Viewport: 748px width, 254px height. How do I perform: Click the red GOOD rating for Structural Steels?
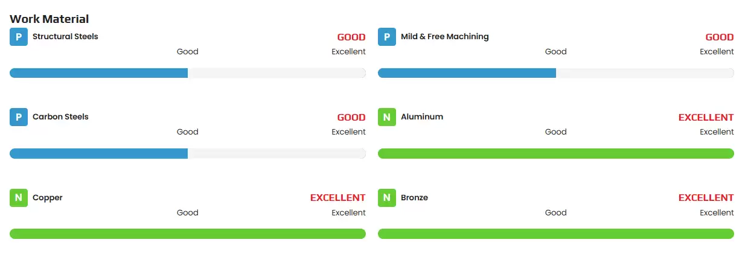[x=351, y=37]
